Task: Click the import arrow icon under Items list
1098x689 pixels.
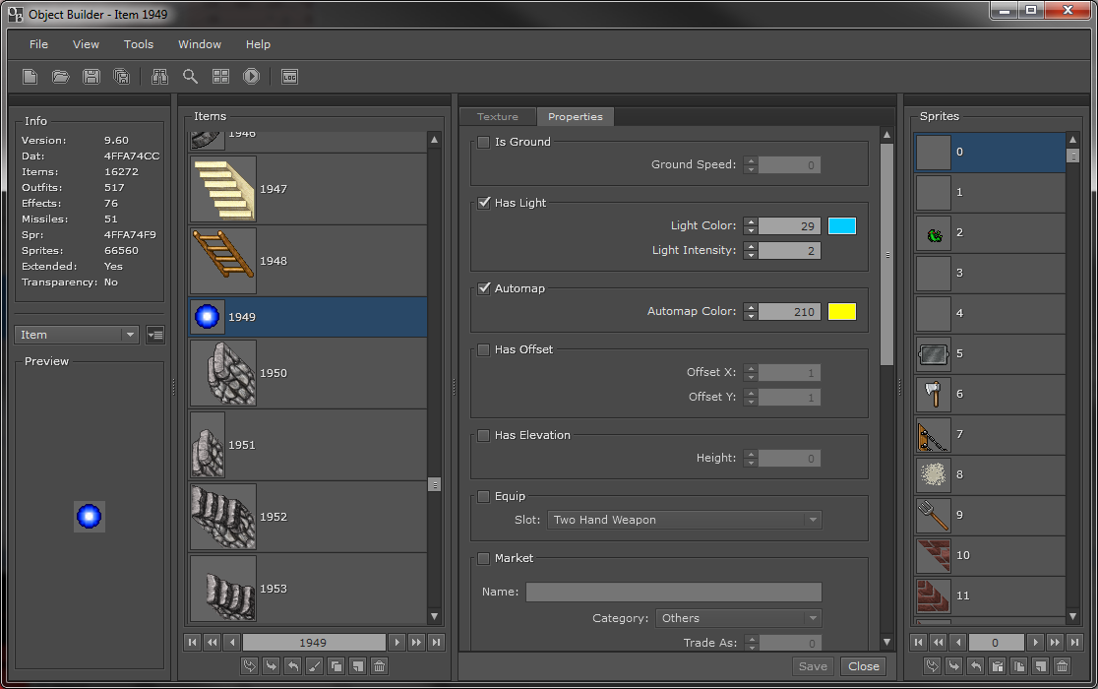Action: point(271,666)
